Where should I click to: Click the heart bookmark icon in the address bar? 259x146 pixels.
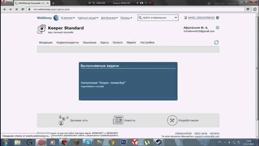[x=248, y=10]
